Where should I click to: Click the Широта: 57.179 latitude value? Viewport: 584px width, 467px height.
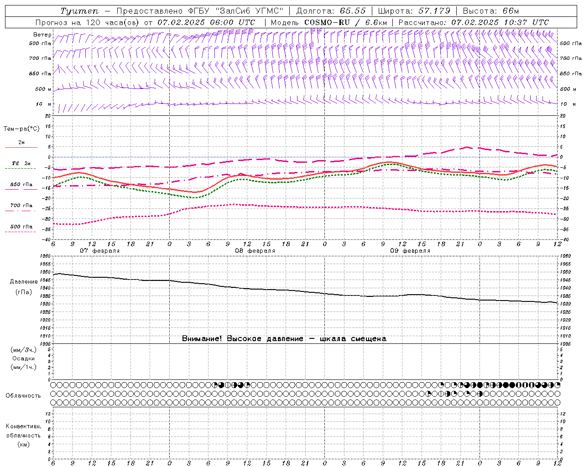(414, 11)
